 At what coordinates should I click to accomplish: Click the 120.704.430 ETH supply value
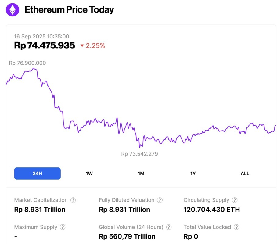tap(211, 210)
